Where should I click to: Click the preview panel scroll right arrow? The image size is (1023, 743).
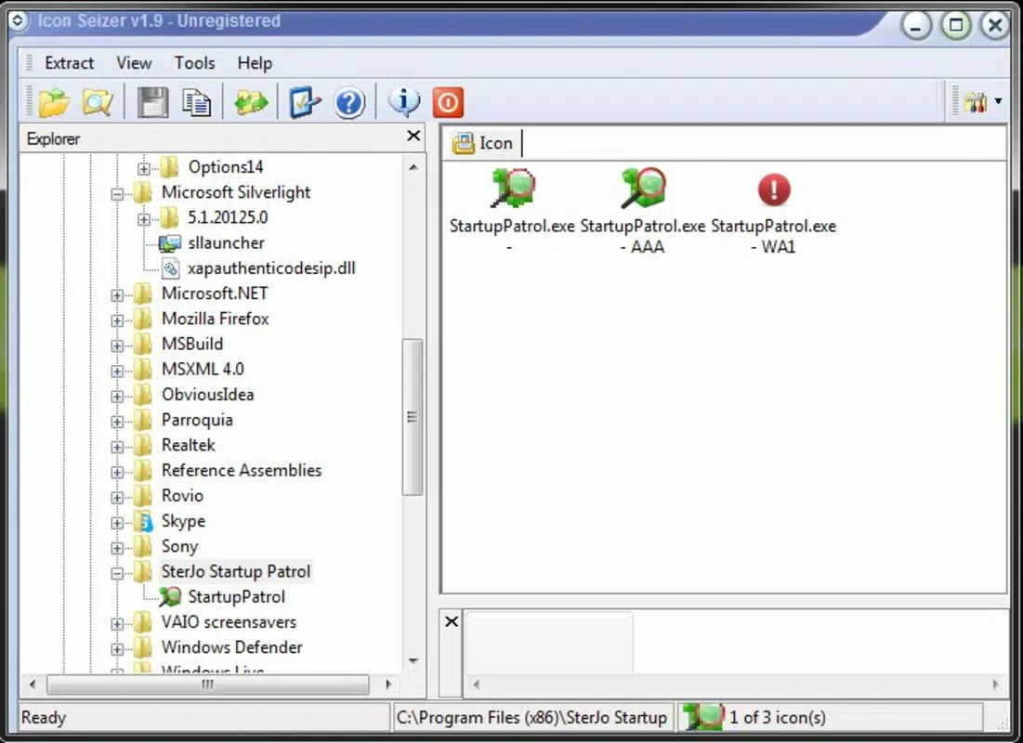(995, 684)
